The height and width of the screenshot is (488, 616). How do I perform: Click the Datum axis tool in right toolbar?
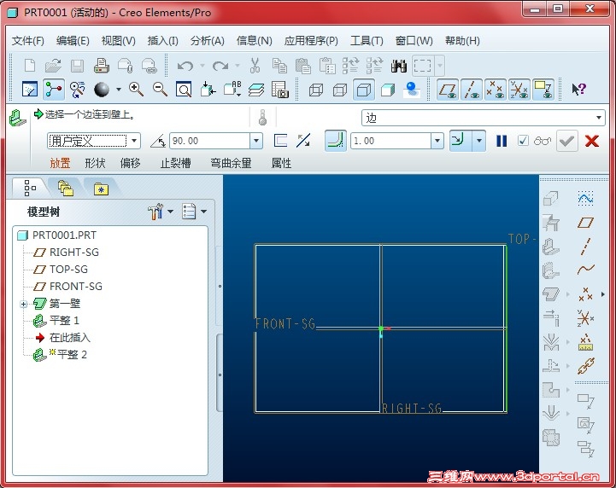(585, 247)
